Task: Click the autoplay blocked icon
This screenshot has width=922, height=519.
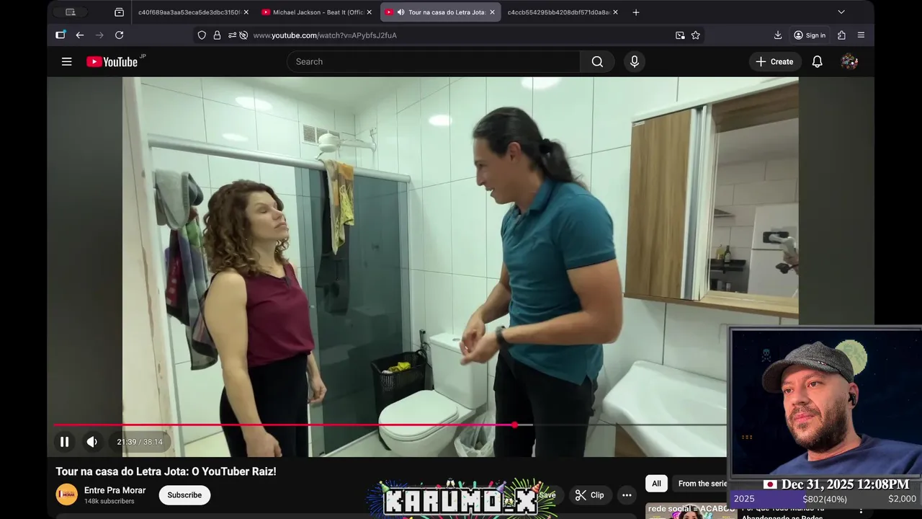Action: 243,35
